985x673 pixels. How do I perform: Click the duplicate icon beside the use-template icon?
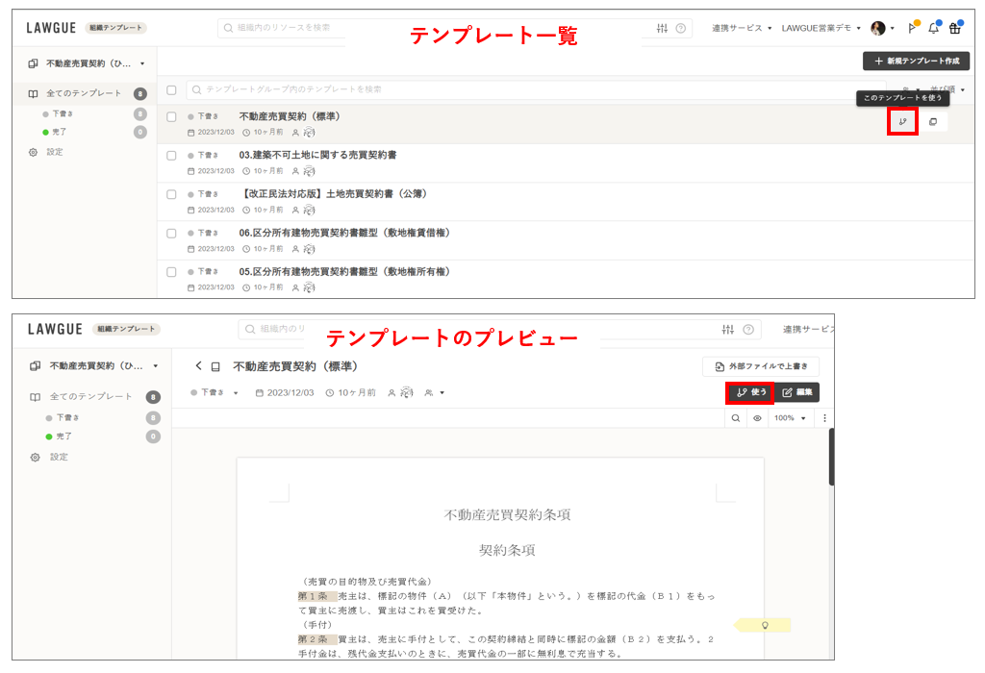point(932,122)
